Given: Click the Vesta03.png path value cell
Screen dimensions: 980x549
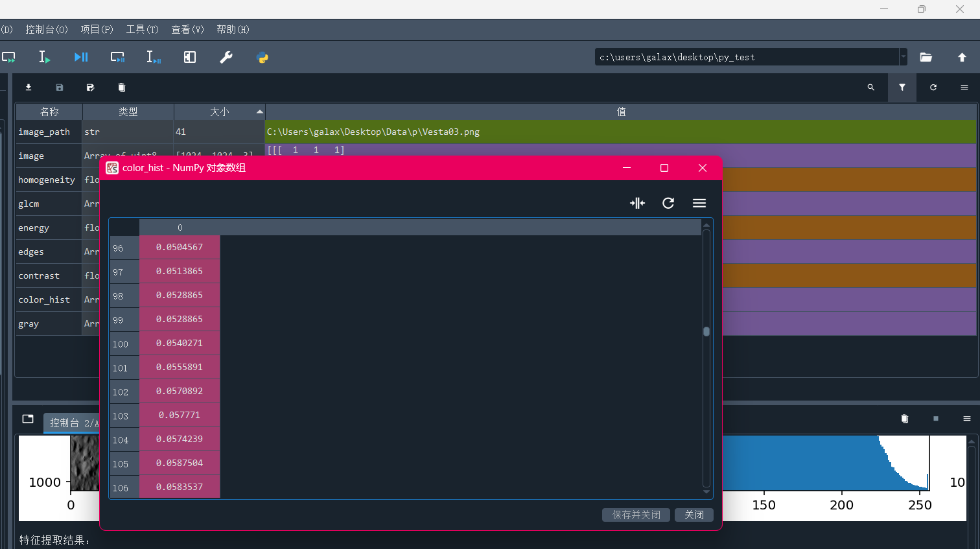Looking at the screenshot, I should click(621, 132).
